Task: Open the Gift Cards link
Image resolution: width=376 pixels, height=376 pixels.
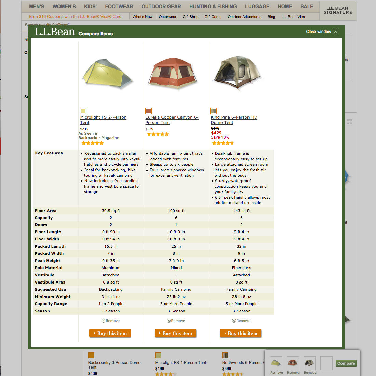Action: 213,16
